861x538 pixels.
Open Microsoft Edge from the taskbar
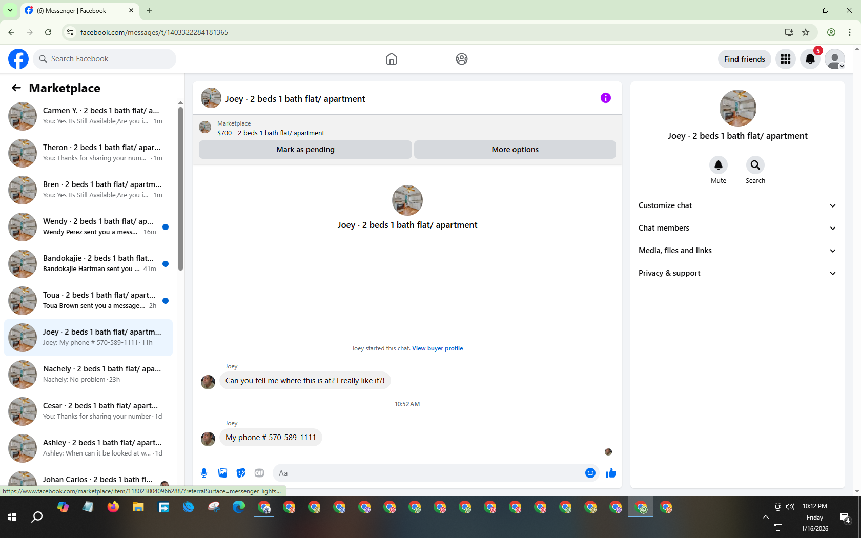(239, 507)
